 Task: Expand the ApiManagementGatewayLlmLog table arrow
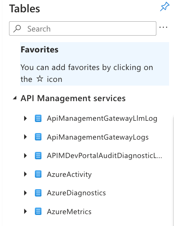click(x=25, y=118)
